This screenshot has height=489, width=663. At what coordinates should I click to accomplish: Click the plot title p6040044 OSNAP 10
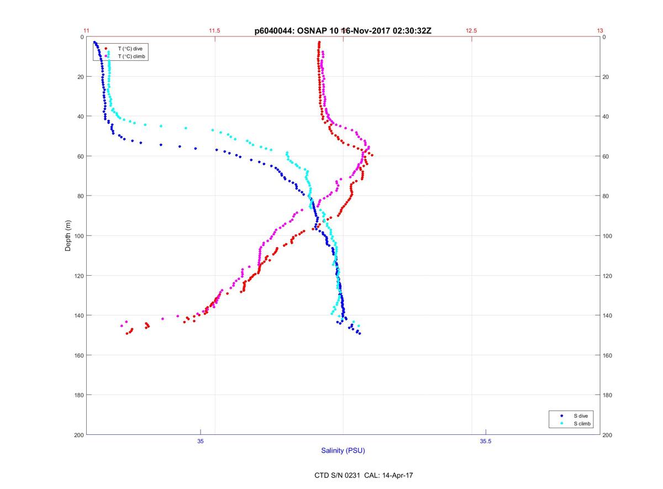[x=343, y=31]
